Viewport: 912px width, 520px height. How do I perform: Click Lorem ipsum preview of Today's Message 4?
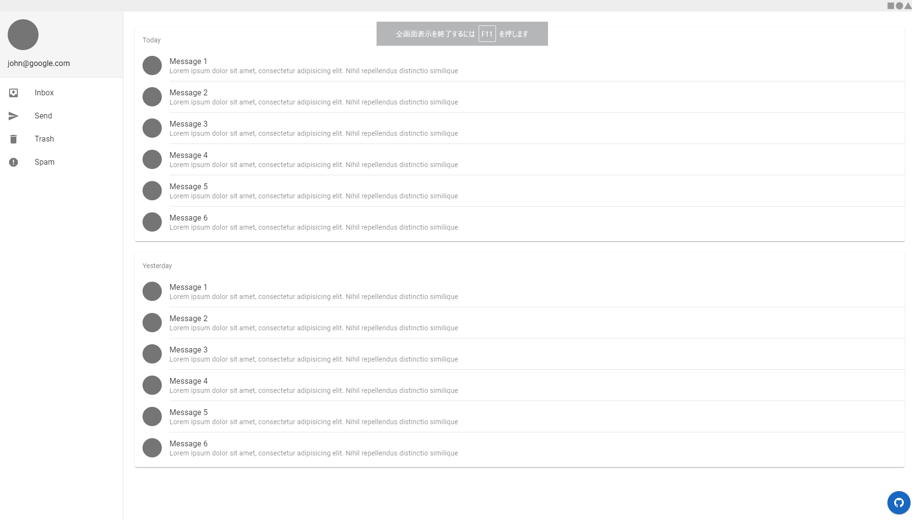coord(313,165)
